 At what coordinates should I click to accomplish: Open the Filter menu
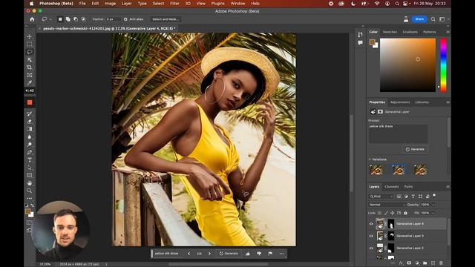(174, 4)
